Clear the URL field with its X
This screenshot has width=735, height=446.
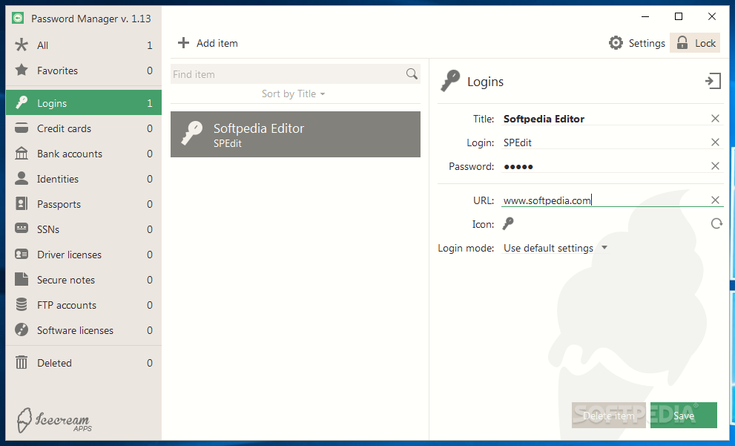[715, 200]
